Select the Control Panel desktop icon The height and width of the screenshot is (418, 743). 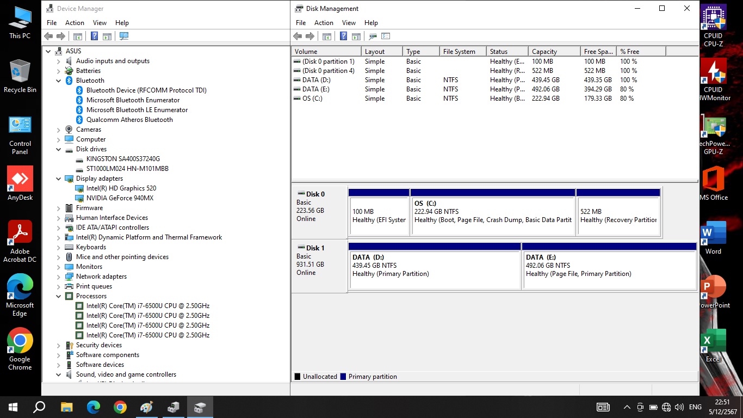20,135
